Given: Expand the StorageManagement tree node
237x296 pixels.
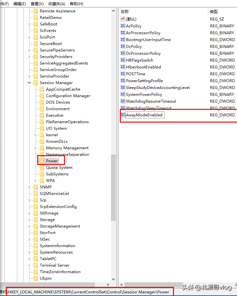Looking at the screenshot, I should [x=29, y=226].
